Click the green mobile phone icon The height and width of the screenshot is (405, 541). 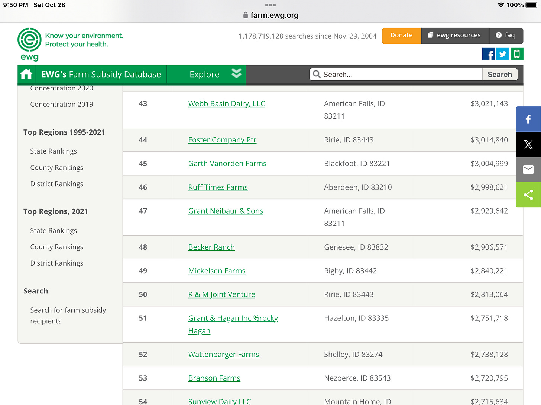(517, 54)
